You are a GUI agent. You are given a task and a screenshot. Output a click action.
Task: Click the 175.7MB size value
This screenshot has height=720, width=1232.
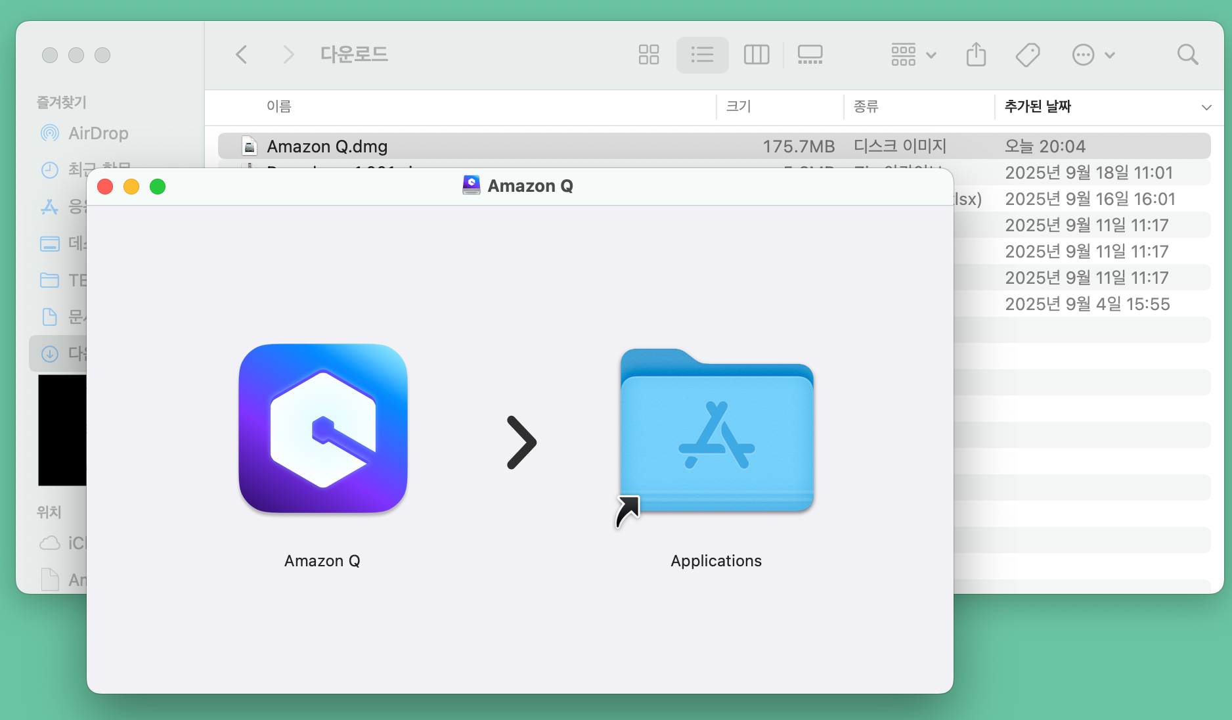(x=799, y=146)
